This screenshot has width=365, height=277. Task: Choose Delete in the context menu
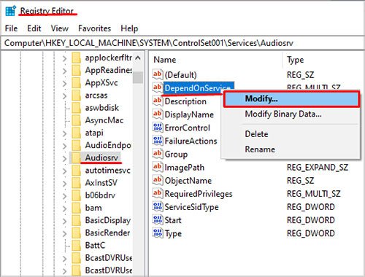pyautogui.click(x=256, y=134)
